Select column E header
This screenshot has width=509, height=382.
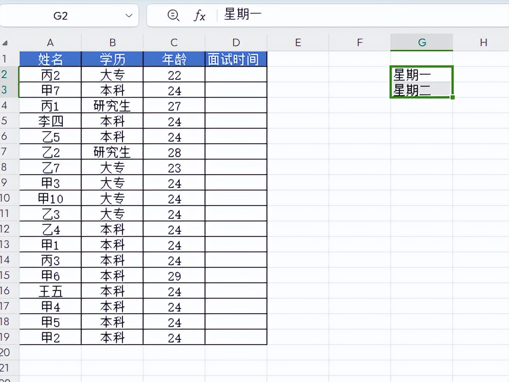coord(297,42)
